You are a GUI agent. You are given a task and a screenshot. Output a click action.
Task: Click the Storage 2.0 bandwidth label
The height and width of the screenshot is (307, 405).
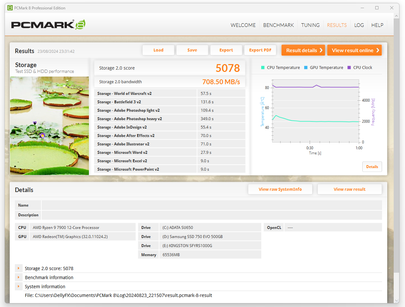(x=121, y=82)
